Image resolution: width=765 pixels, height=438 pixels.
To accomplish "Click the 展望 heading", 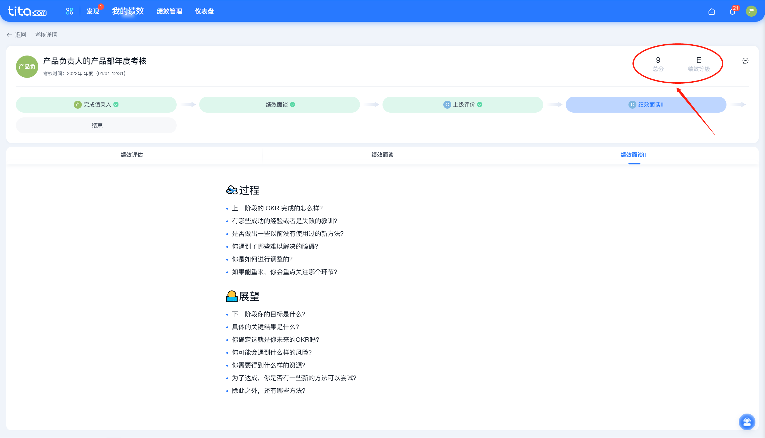I will [x=249, y=296].
